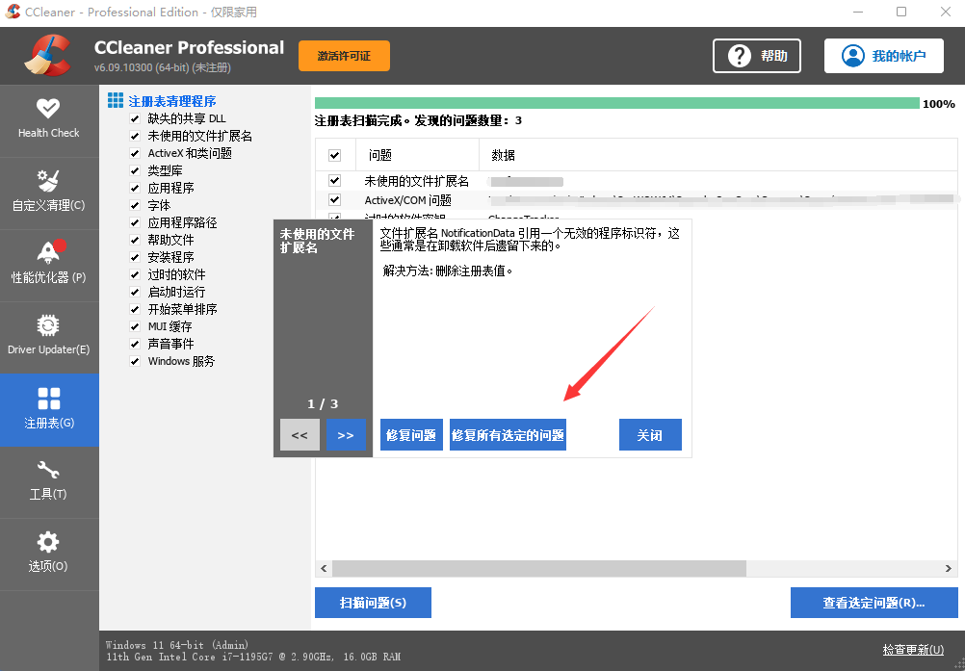Click the CCleaner logo in header

(48, 55)
